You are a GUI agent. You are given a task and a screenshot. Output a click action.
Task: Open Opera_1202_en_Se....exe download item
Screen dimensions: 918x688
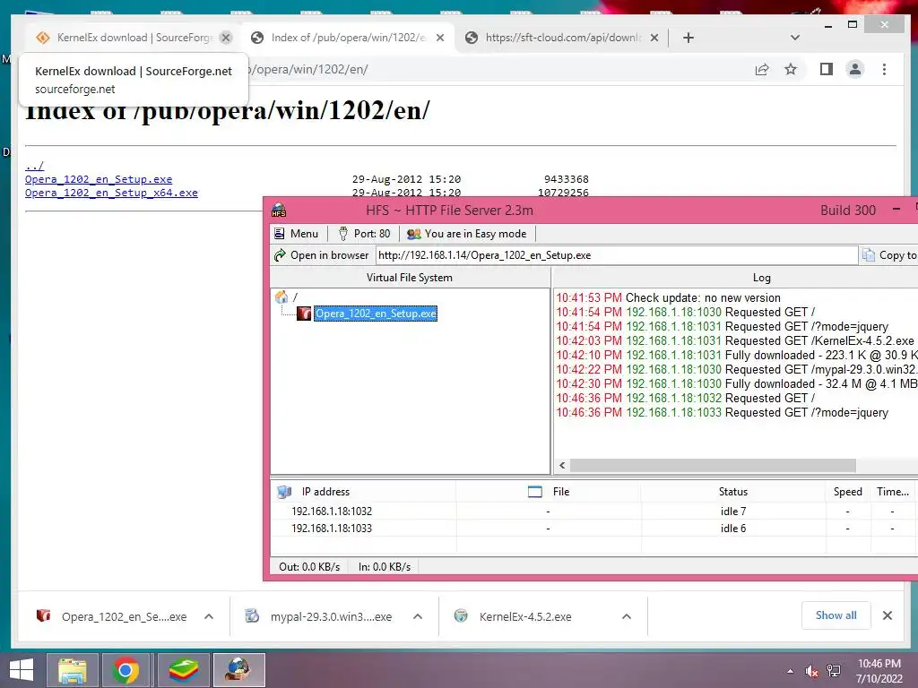[112, 616]
